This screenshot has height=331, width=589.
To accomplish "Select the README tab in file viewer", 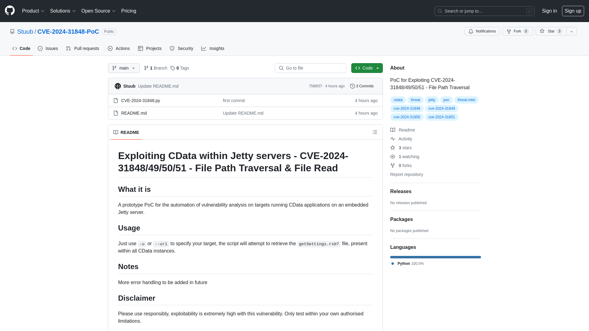I will point(126,132).
